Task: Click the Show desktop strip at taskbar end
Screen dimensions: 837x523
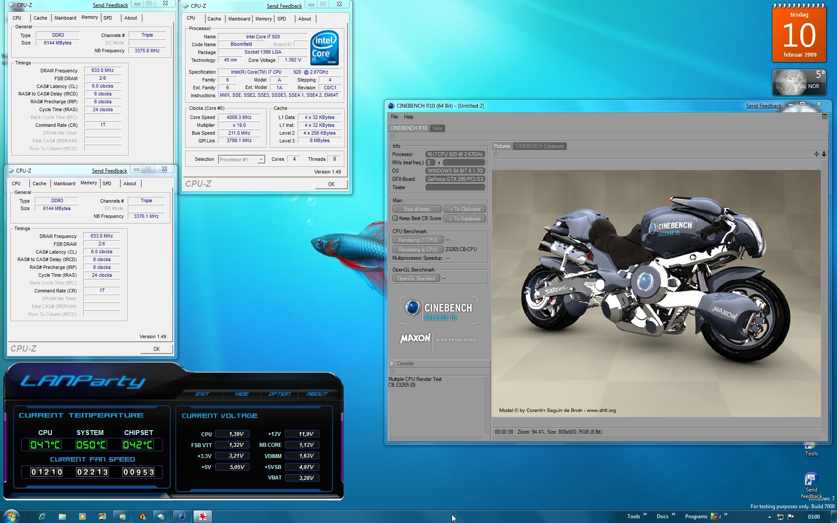Action: coord(834,517)
